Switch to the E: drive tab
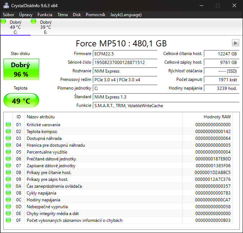This screenshot has width=243, height=233. 46,27
